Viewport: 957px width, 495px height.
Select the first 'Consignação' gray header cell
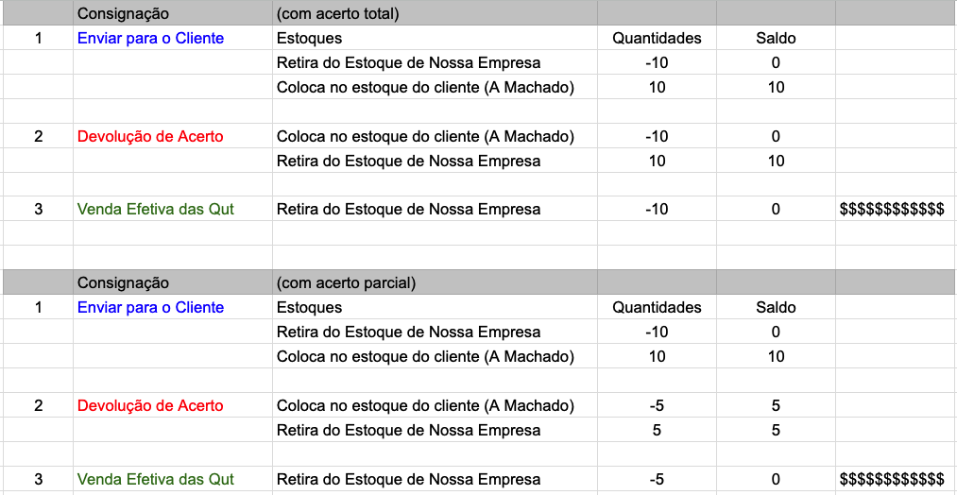(173, 13)
